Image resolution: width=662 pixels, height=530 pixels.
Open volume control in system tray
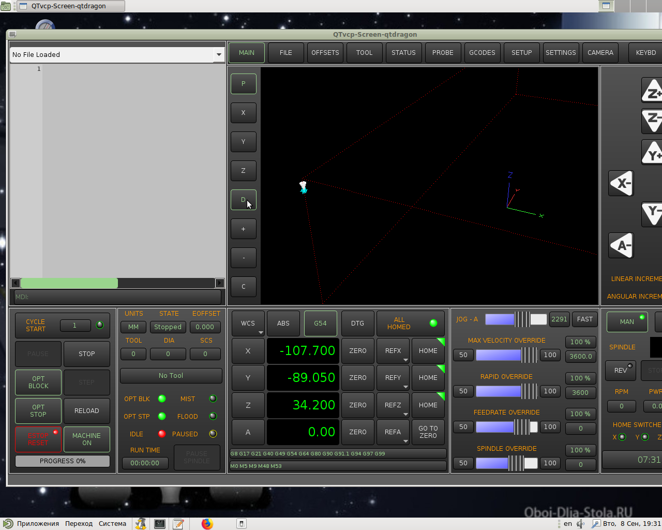pos(581,524)
